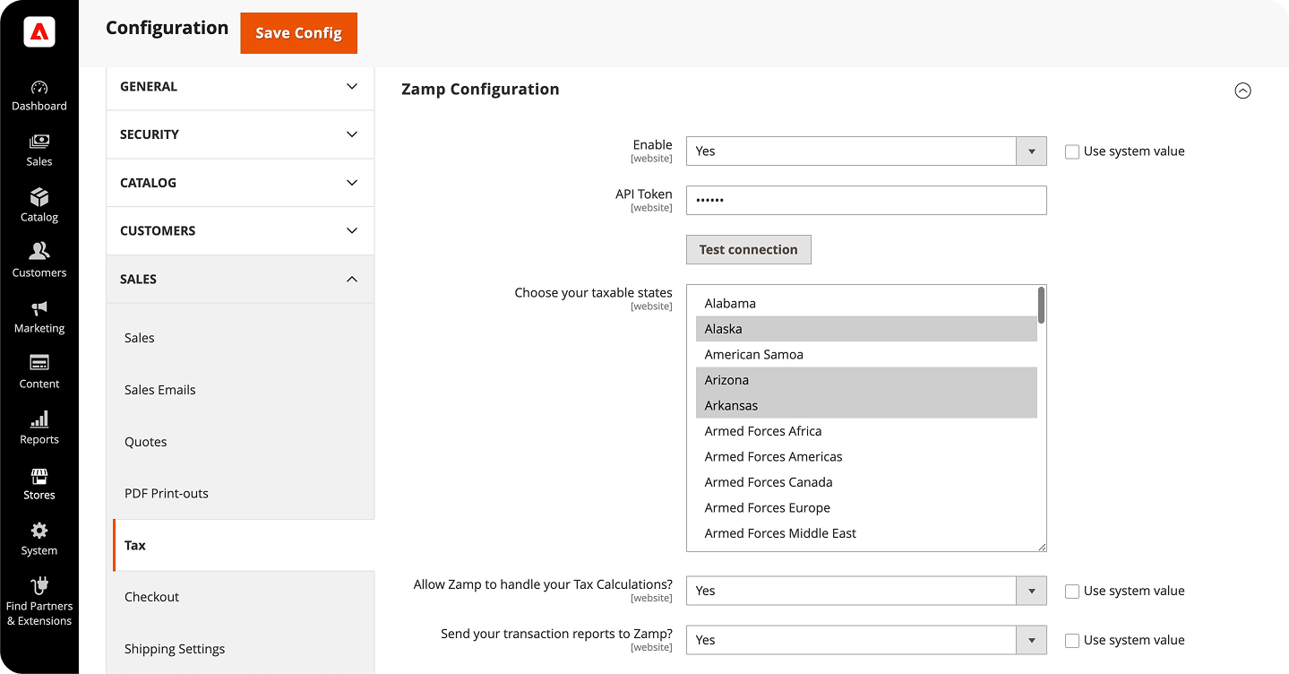Screen dimensions: 1289x674
Task: Toggle Use system value for Enable
Action: click(1071, 152)
